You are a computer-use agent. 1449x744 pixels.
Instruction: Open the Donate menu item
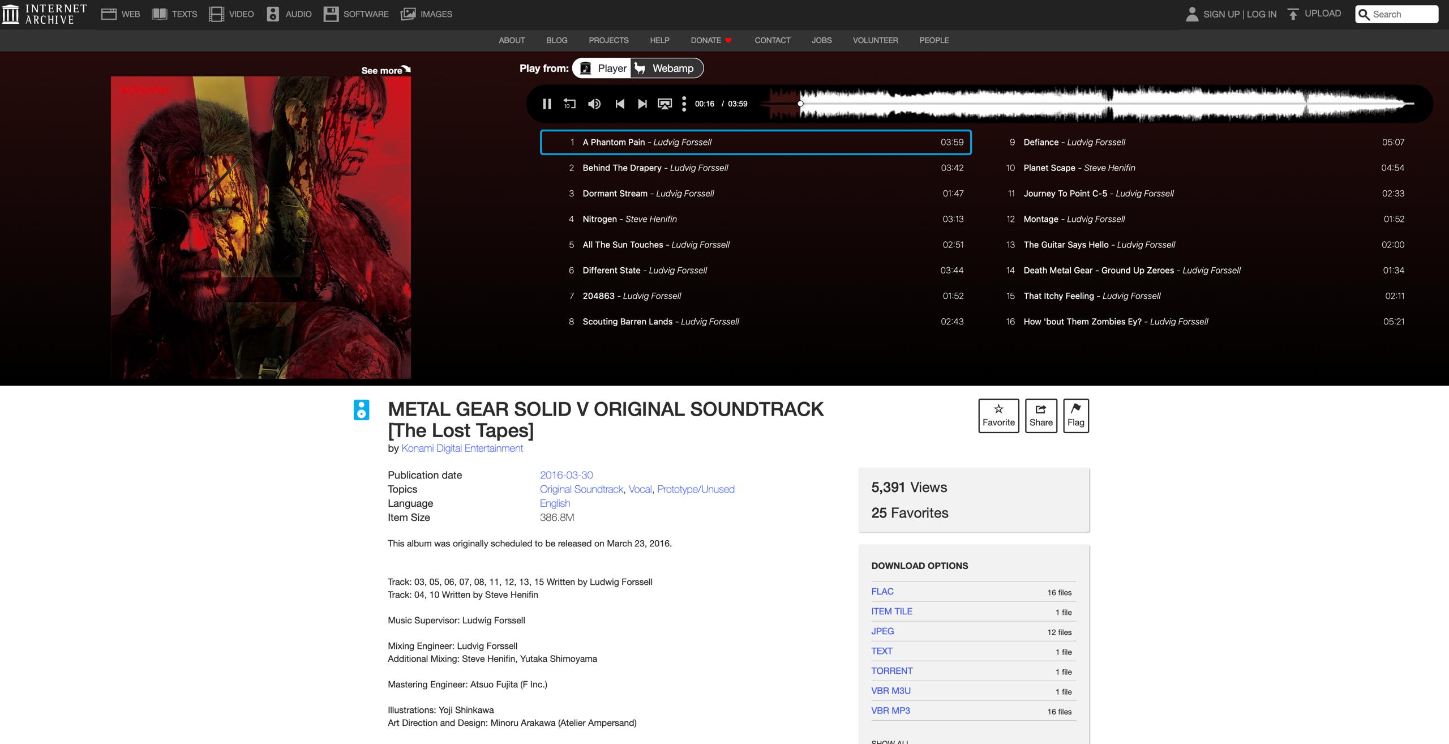711,40
